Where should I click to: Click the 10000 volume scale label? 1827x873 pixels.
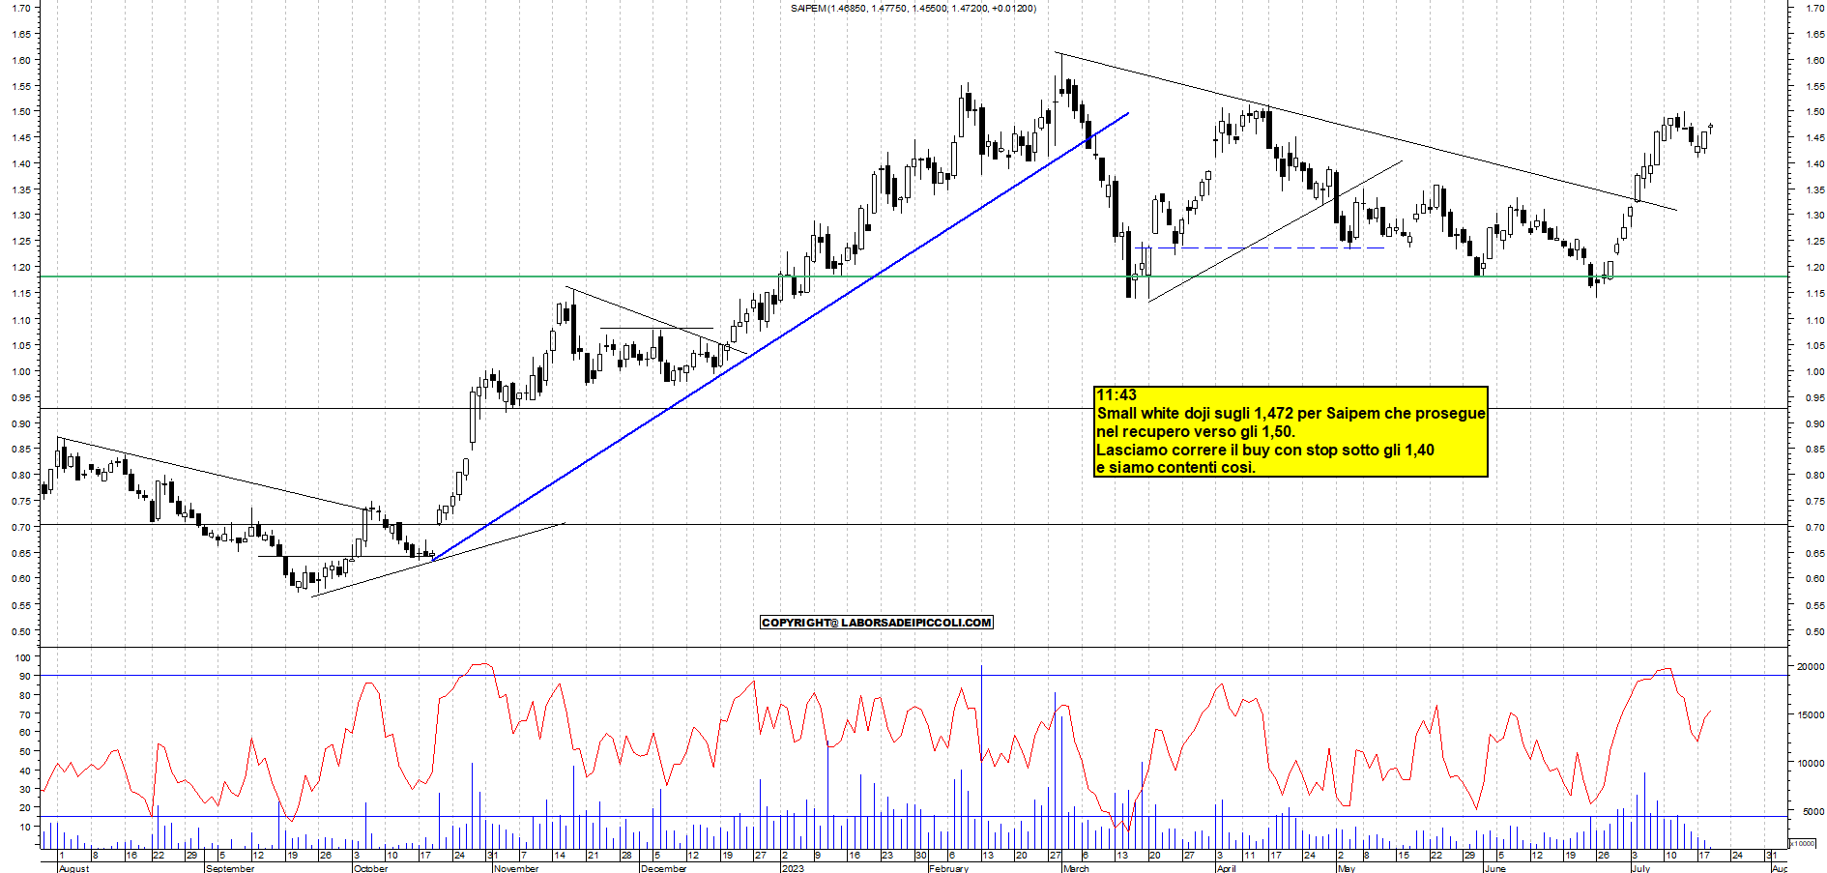[x=1811, y=764]
